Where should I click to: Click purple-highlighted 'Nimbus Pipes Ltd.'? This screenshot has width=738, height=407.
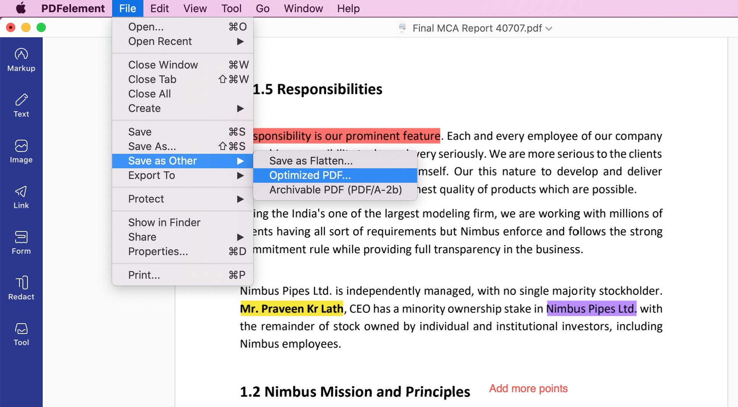pos(592,308)
